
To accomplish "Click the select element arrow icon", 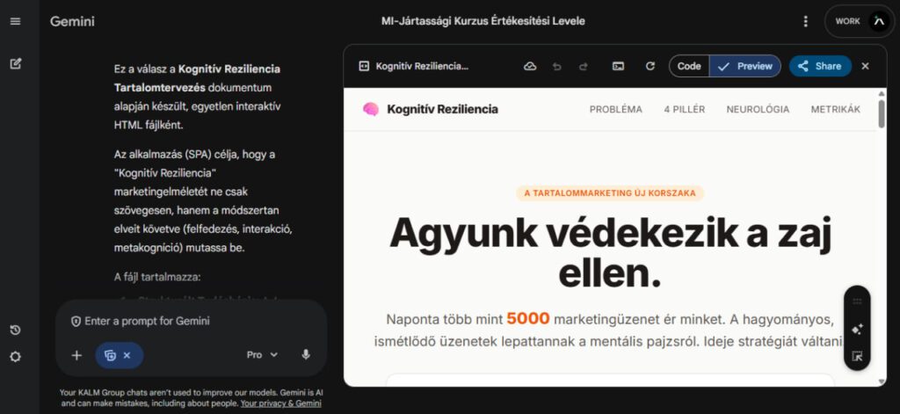I will point(857,356).
